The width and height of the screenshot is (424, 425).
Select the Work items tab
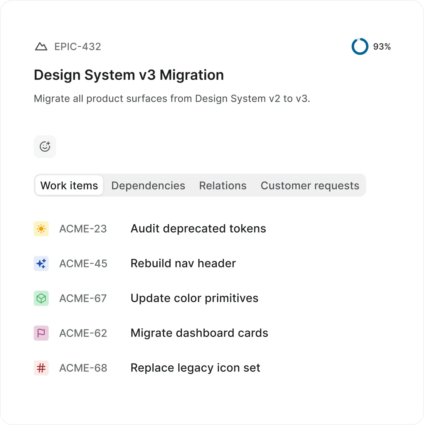point(69,185)
